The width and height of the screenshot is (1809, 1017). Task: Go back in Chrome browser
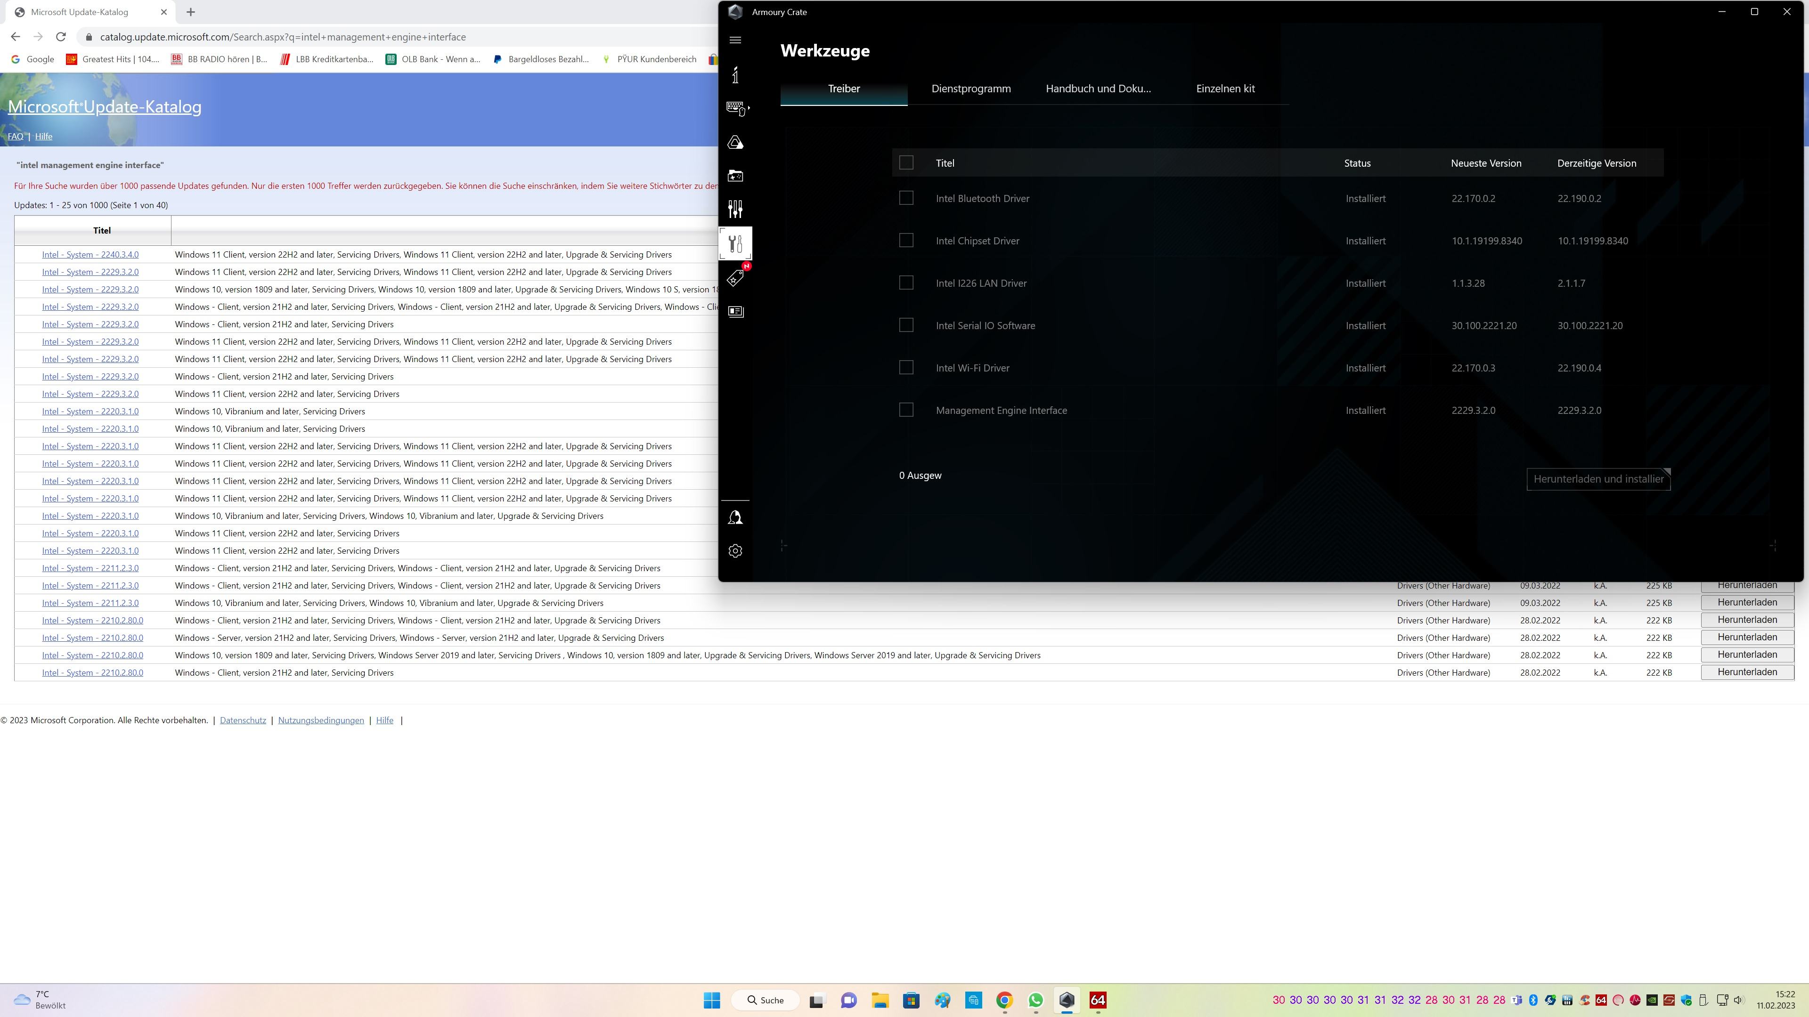tap(16, 37)
